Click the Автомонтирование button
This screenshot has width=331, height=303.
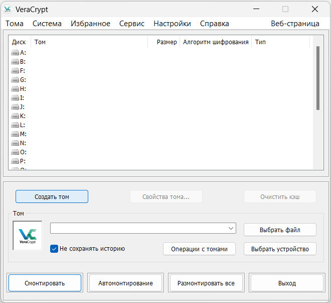point(125,283)
